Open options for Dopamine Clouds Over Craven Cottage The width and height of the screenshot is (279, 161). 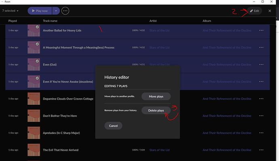tap(261, 99)
